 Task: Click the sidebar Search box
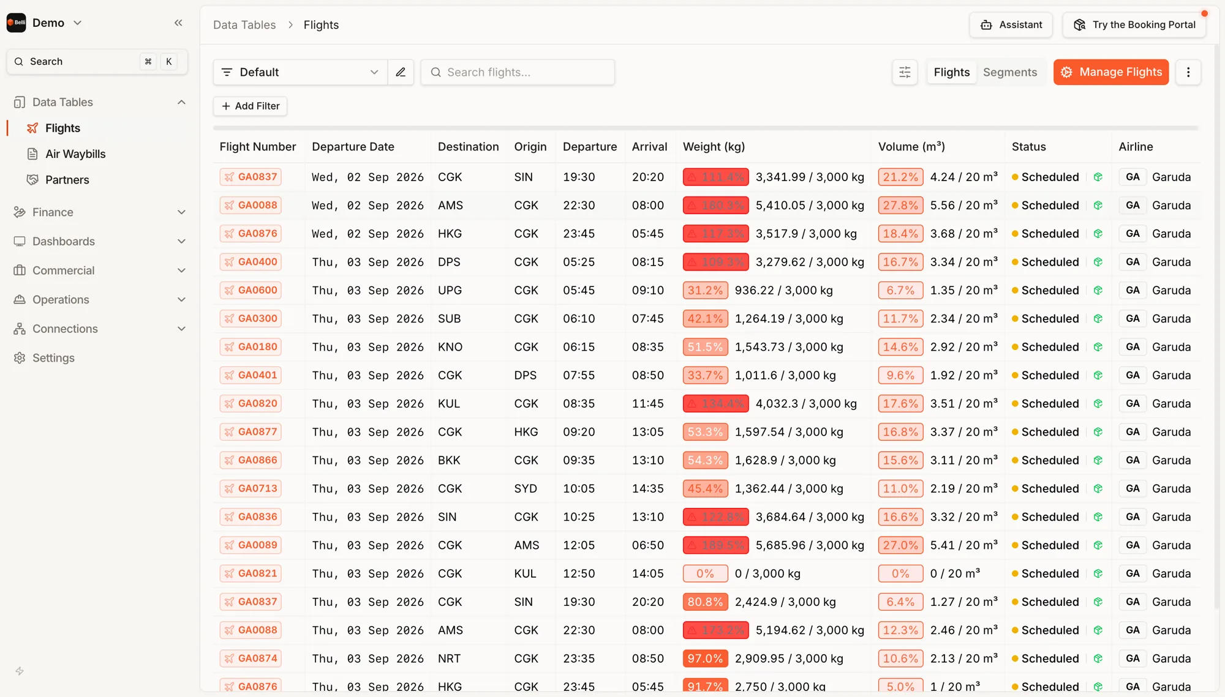(97, 62)
